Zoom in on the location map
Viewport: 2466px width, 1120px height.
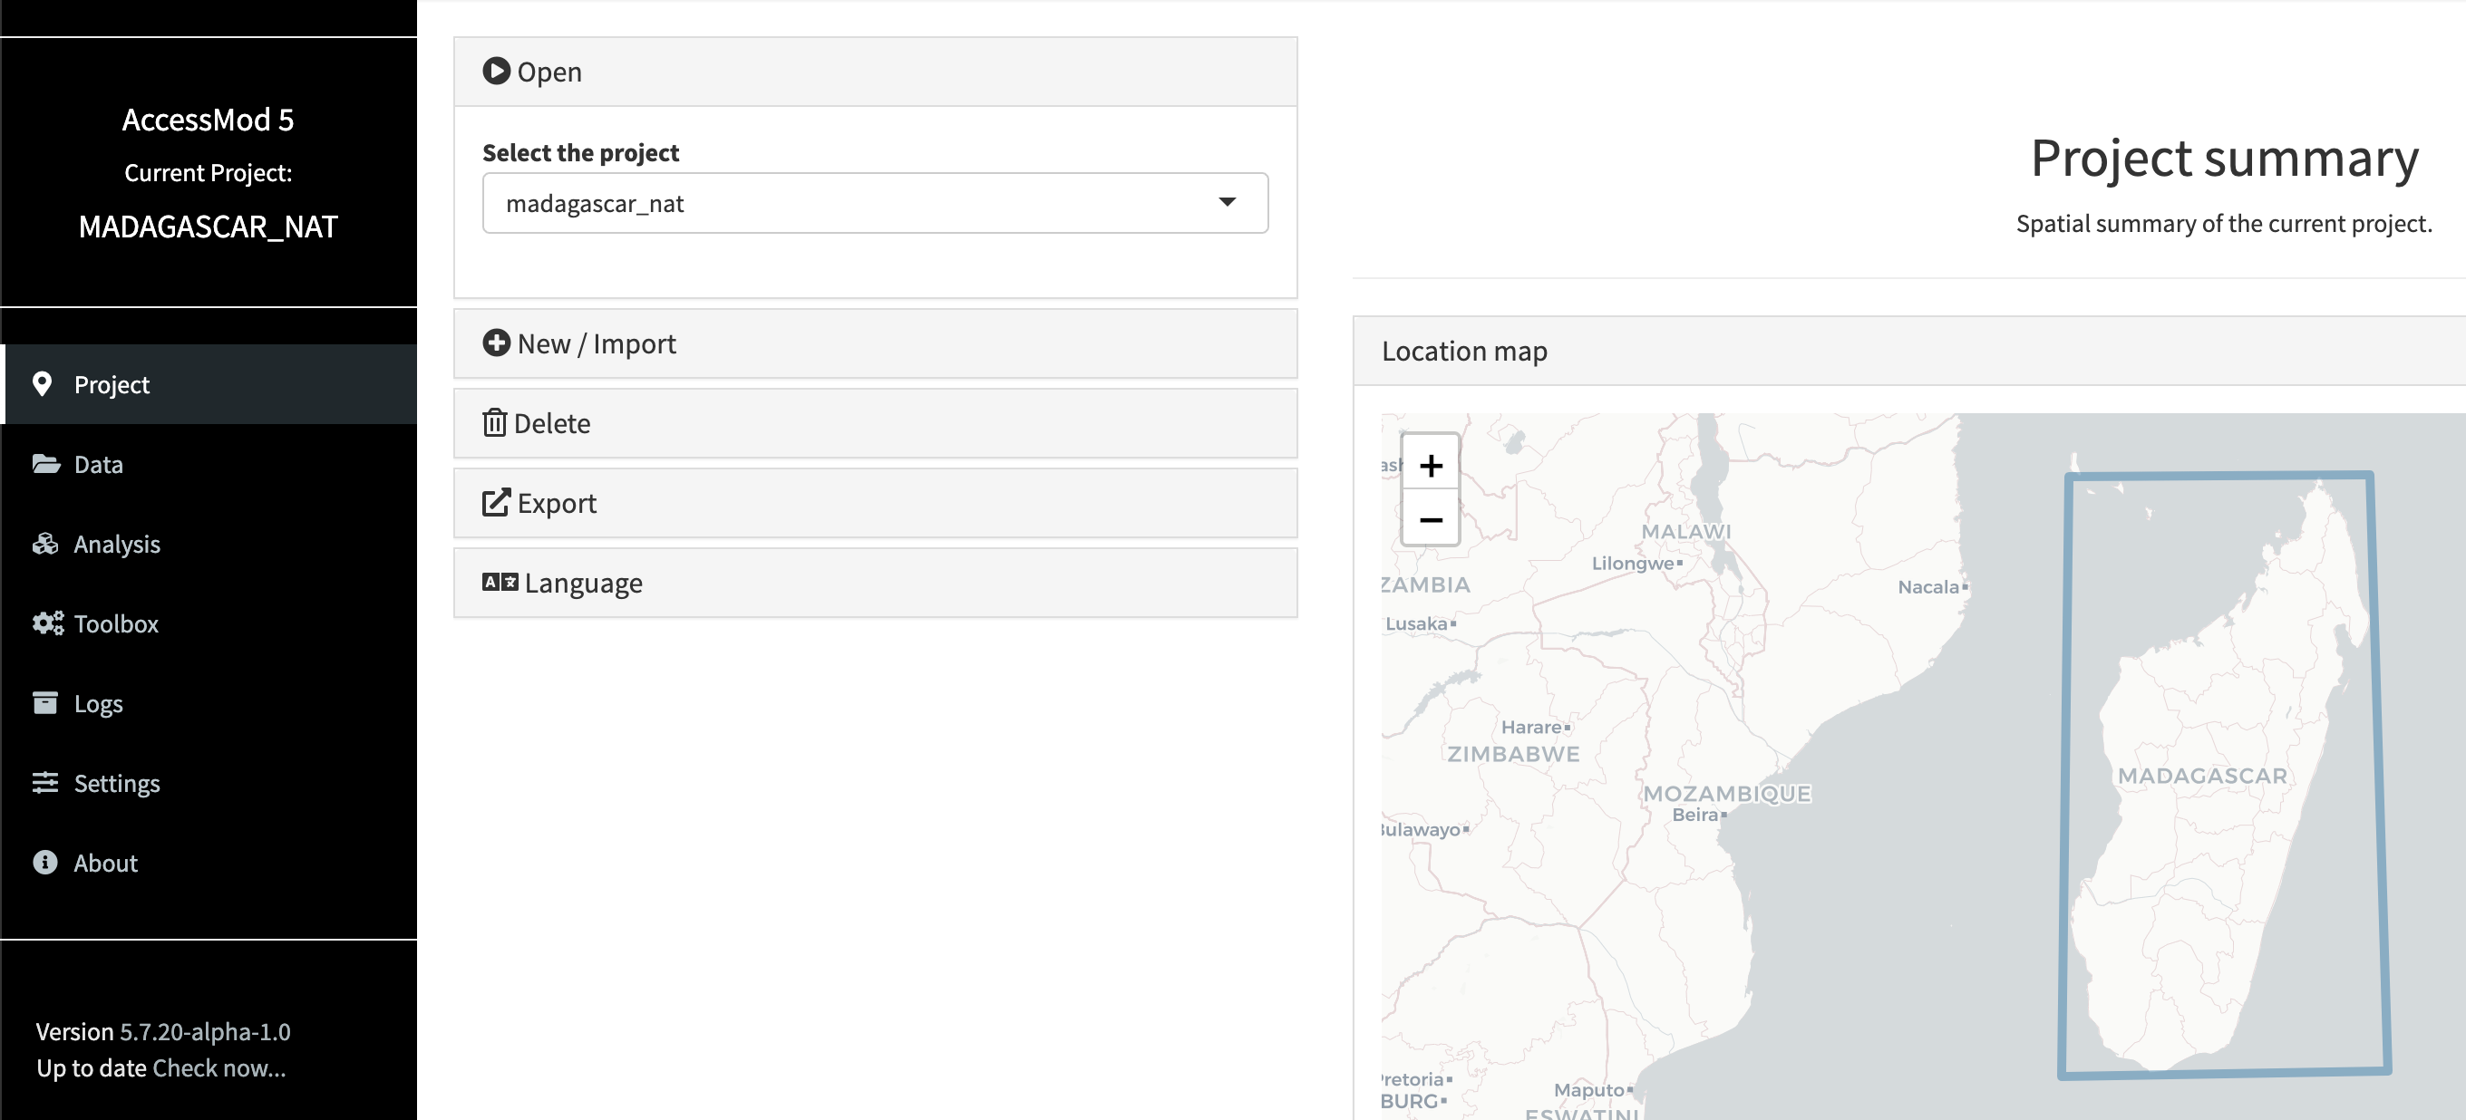click(x=1431, y=466)
